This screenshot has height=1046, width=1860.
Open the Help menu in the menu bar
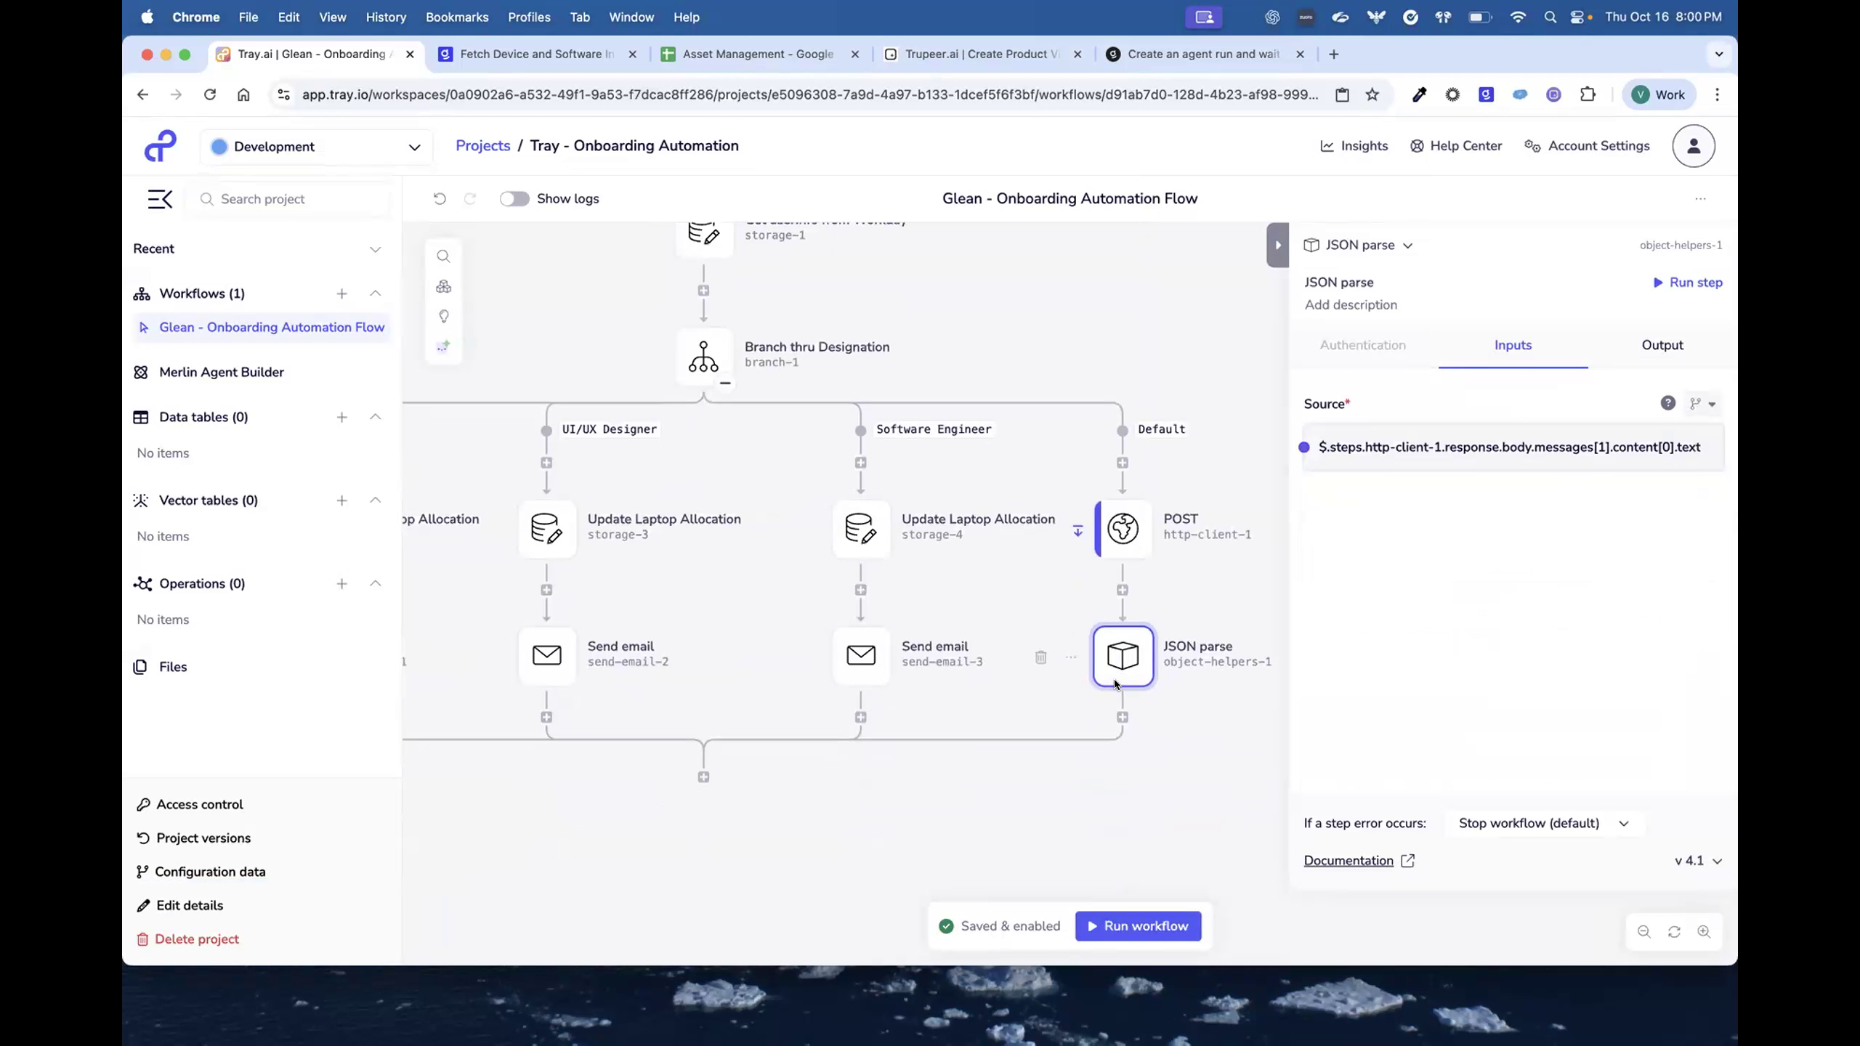pyautogui.click(x=686, y=17)
